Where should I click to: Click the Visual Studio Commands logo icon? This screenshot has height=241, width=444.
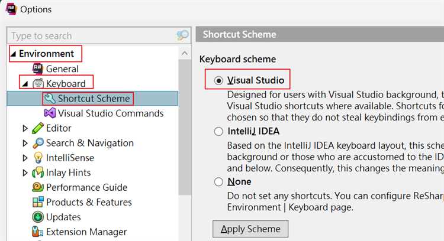click(50, 113)
